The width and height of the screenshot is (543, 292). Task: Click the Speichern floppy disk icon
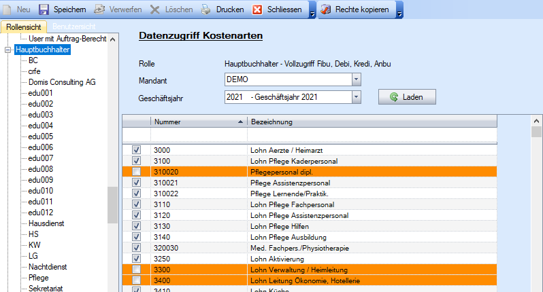click(44, 10)
